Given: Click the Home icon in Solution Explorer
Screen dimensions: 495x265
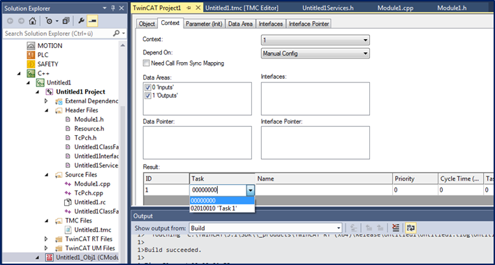Looking at the screenshot, I should pos(32,21).
